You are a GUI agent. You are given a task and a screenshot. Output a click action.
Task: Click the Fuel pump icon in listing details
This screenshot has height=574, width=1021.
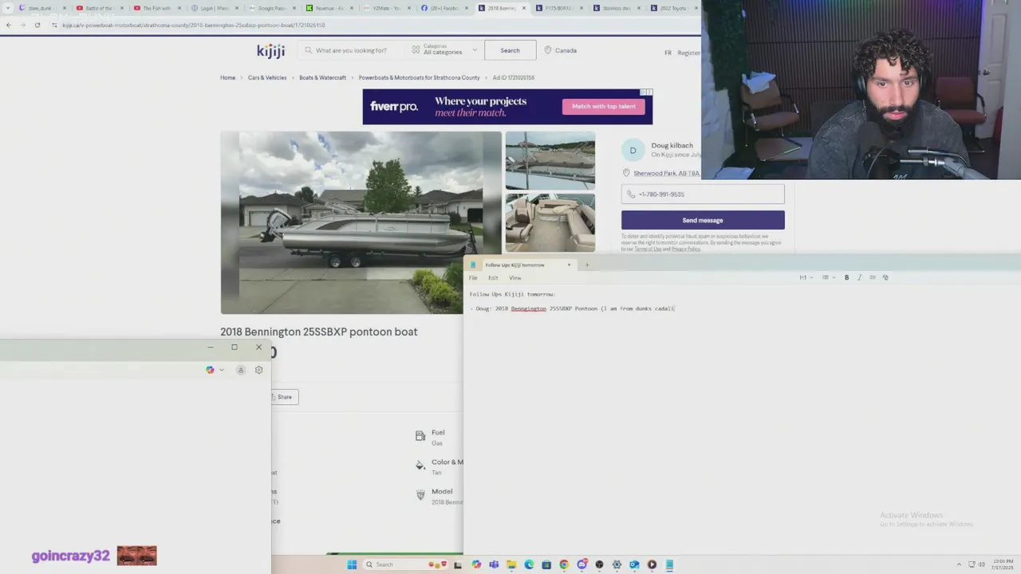pyautogui.click(x=420, y=435)
